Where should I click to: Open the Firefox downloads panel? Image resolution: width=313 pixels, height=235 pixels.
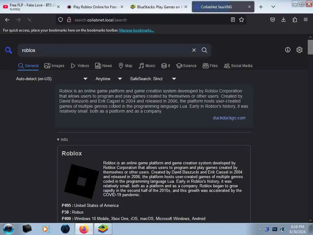(283, 20)
